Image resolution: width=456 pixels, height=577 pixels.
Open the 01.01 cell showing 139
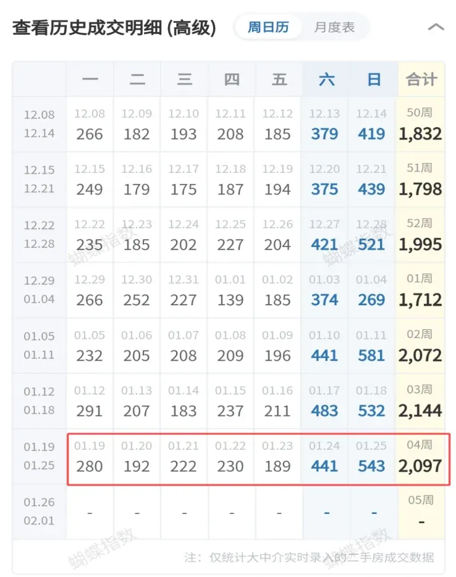pos(230,292)
